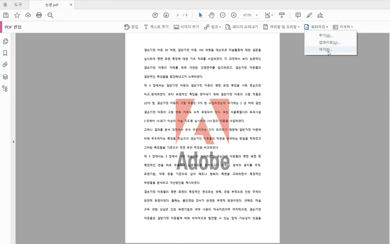Screen dimensions: 390x244
Task: Switch to the 홈 tab
Action: point(5,5)
